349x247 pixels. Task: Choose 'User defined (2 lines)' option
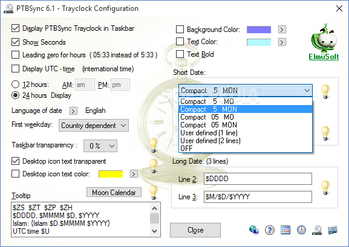(246, 141)
